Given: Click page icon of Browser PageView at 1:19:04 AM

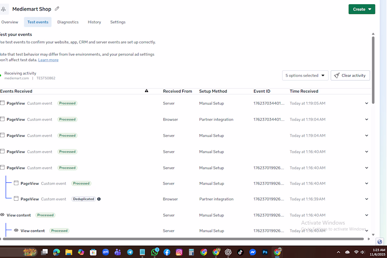Looking at the screenshot, I should [x=2, y=119].
